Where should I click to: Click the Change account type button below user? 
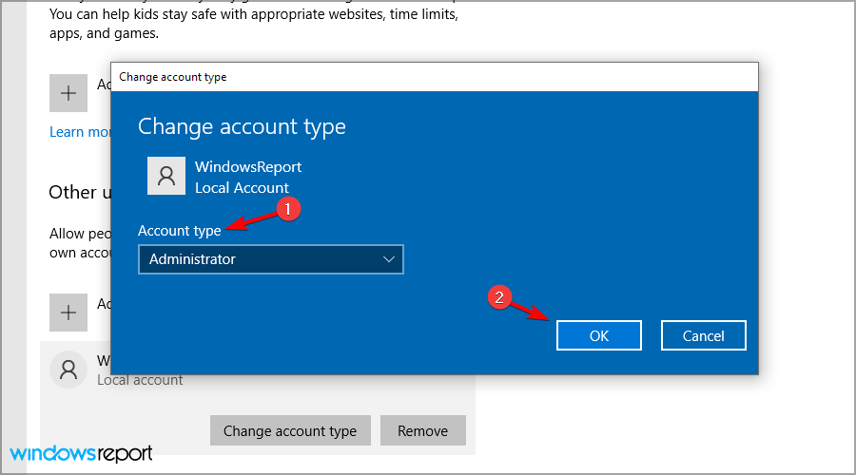click(289, 430)
